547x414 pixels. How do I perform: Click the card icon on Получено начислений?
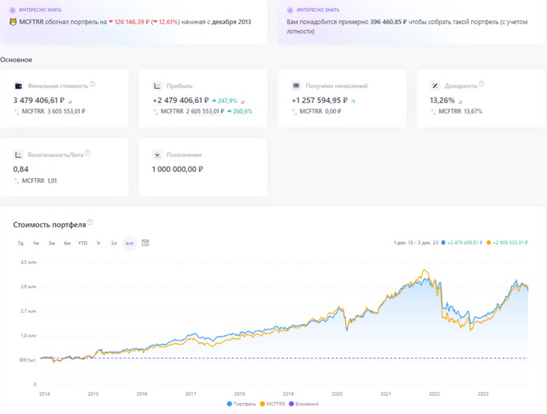[x=297, y=85]
